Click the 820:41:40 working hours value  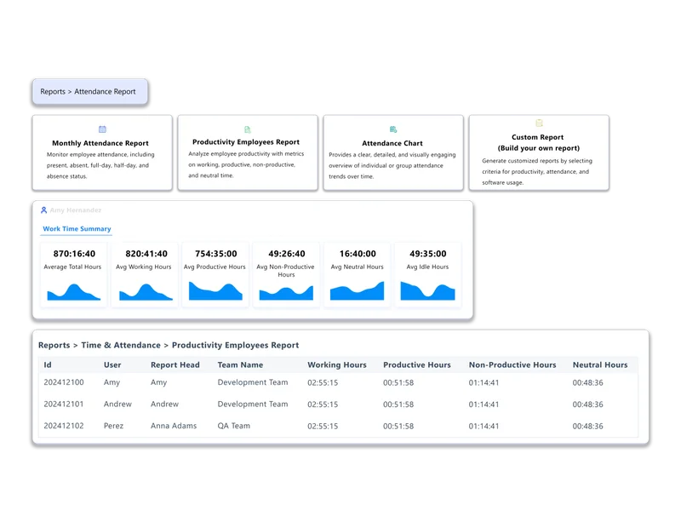click(x=146, y=254)
